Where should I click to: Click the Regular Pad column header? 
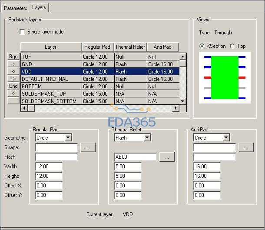pyautogui.click(x=98, y=47)
